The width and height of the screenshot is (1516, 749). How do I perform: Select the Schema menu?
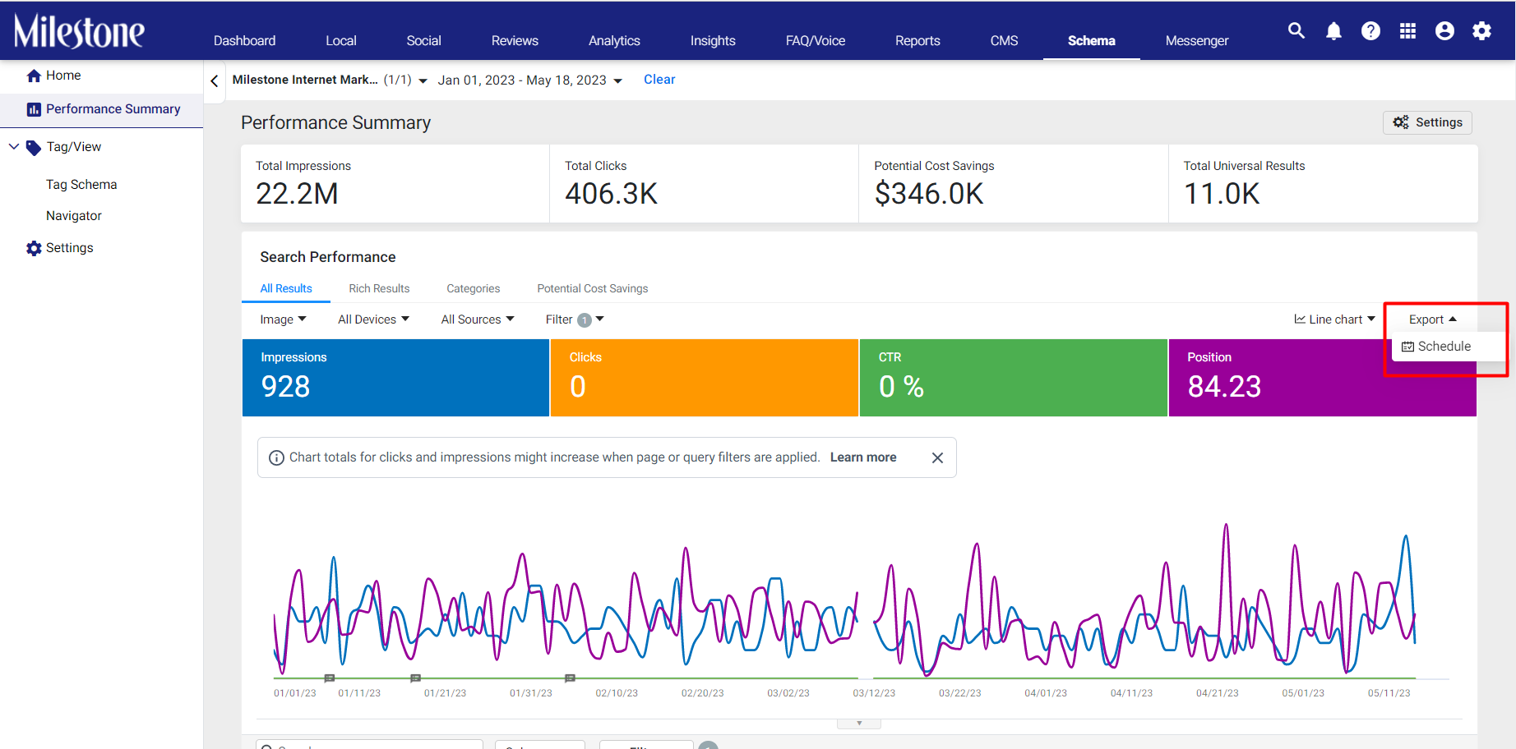1092,41
